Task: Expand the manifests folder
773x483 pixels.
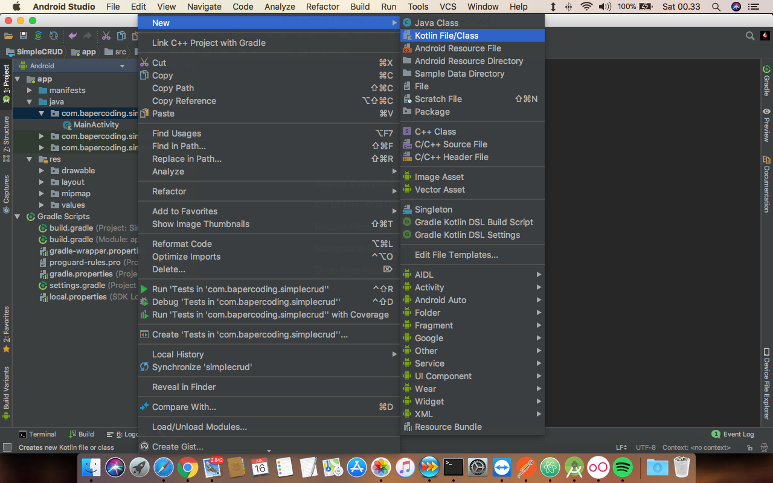Action: click(29, 91)
